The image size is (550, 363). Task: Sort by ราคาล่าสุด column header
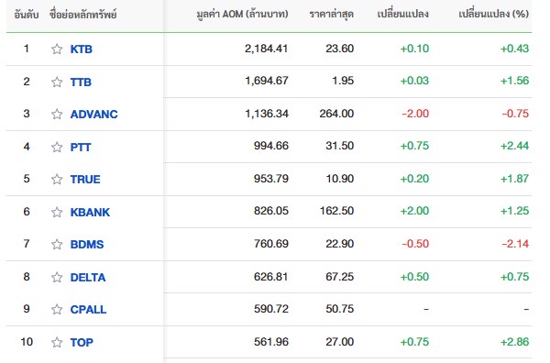332,15
